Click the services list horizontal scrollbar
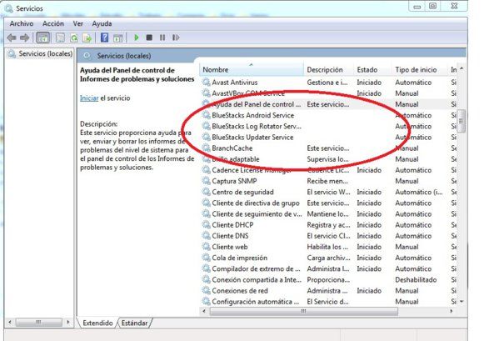Screen dimensions: 499x341 (303, 311)
